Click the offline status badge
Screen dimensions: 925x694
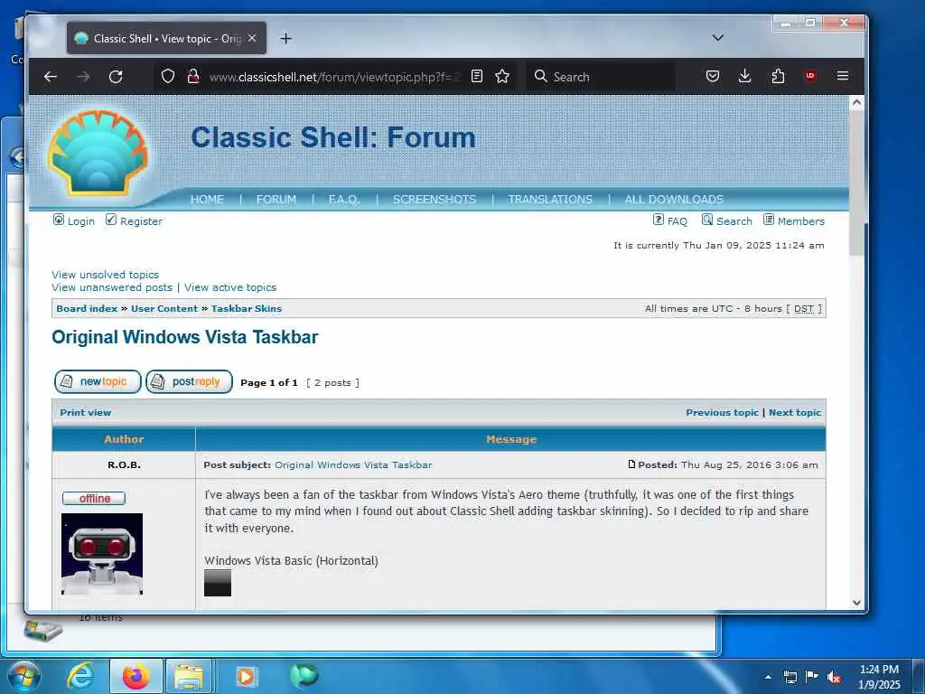[x=94, y=499]
